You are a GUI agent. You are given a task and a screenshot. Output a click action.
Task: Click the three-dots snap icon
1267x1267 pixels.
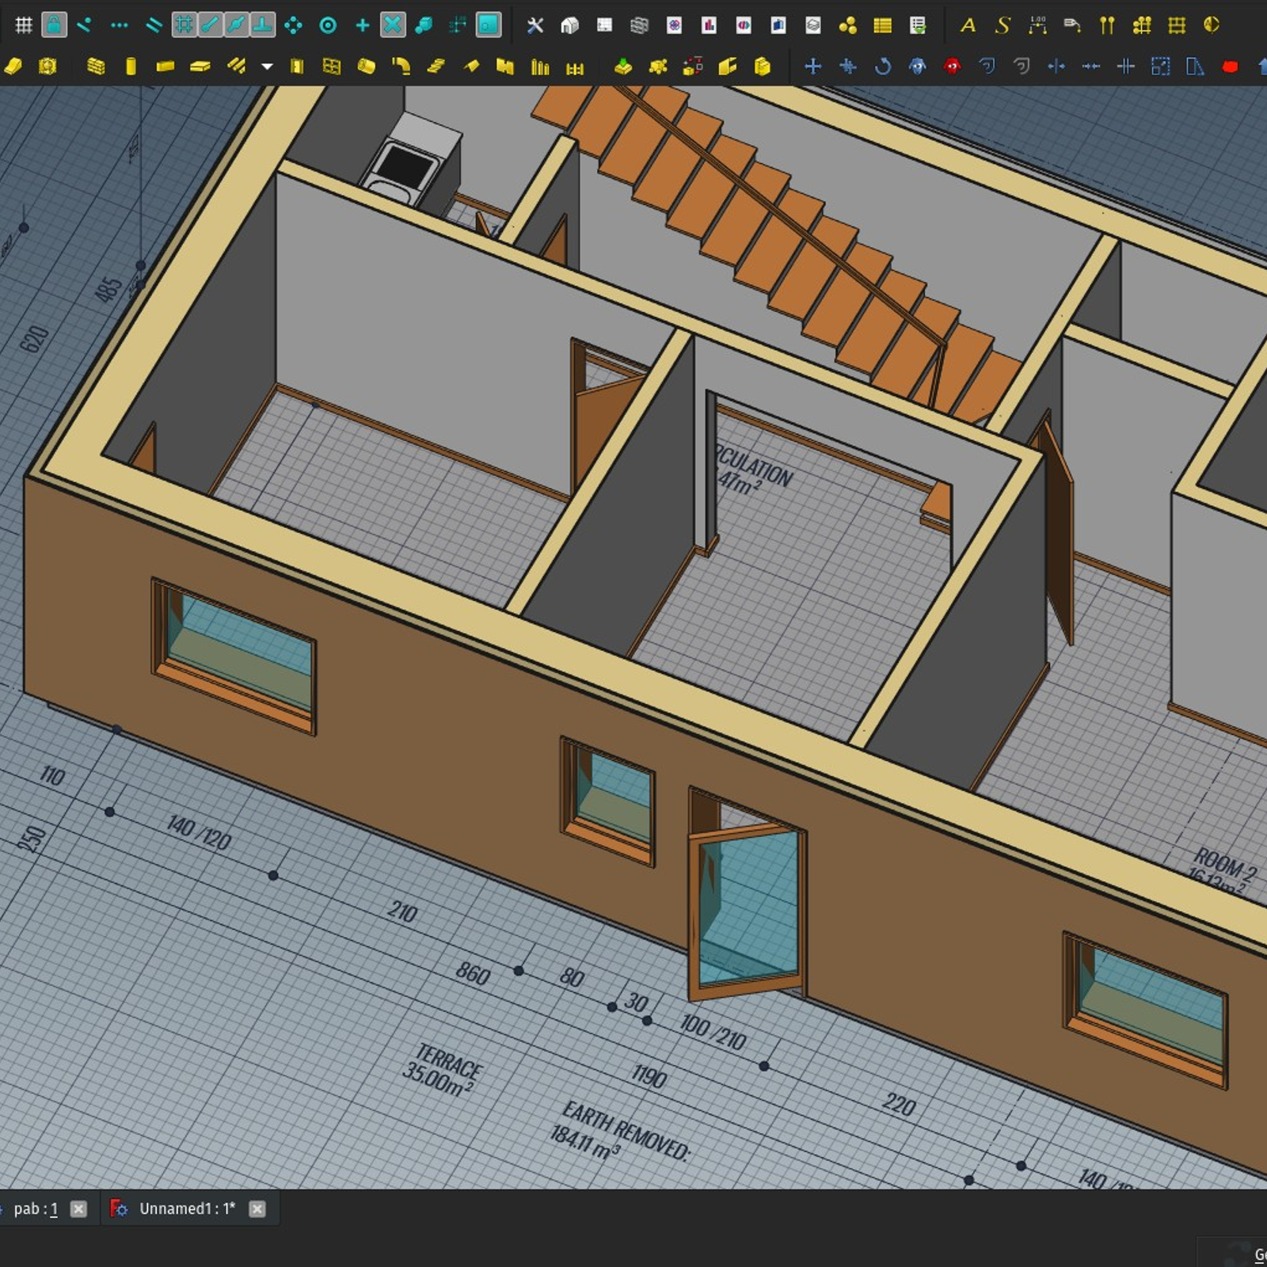[x=120, y=25]
